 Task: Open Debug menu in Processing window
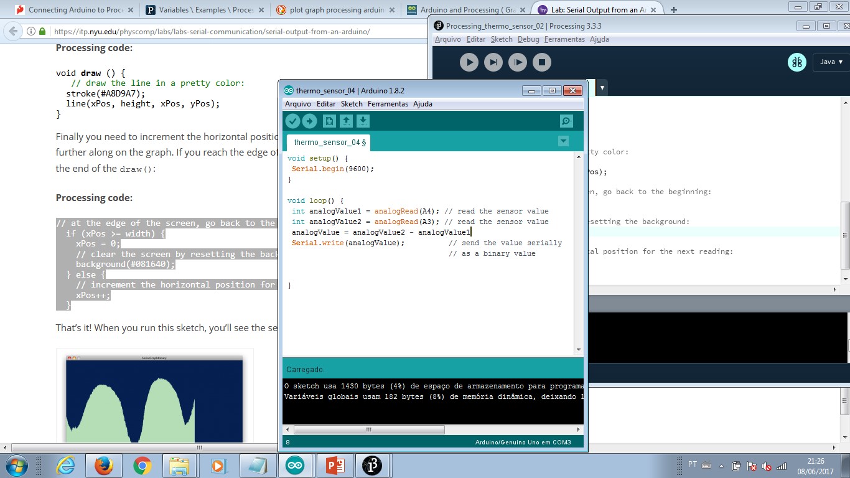(x=528, y=39)
